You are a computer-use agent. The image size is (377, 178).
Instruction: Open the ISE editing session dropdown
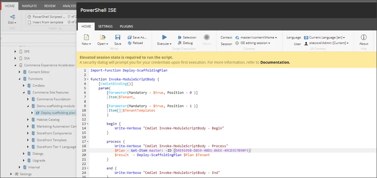pyautogui.click(x=253, y=43)
